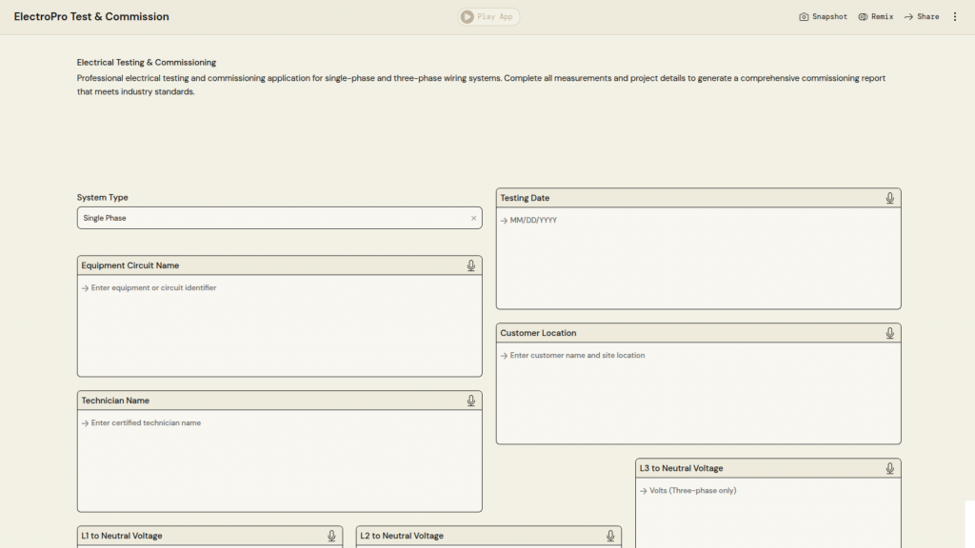Click the microphone icon for Equipment Circuit Name
Viewport: 975px width, 548px height.
pyautogui.click(x=470, y=265)
